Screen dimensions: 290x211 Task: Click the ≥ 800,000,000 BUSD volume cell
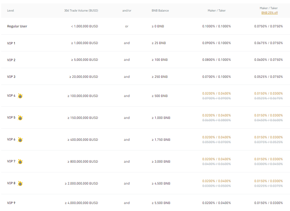[x=83, y=161]
